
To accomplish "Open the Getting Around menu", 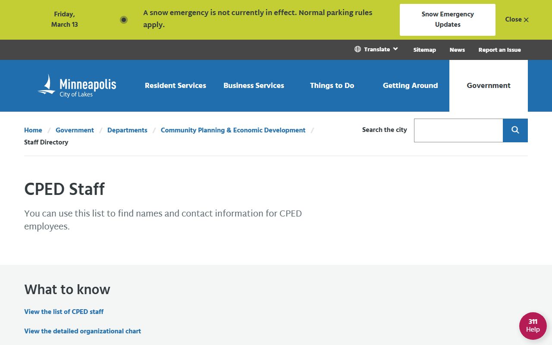I will [x=410, y=85].
